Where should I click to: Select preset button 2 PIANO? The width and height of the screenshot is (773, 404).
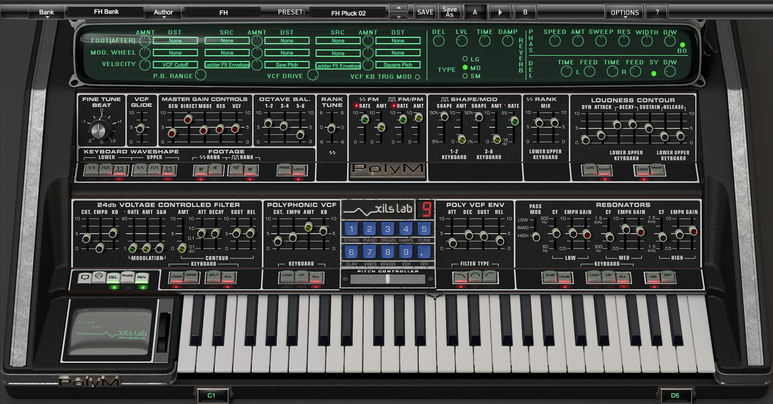tap(370, 229)
